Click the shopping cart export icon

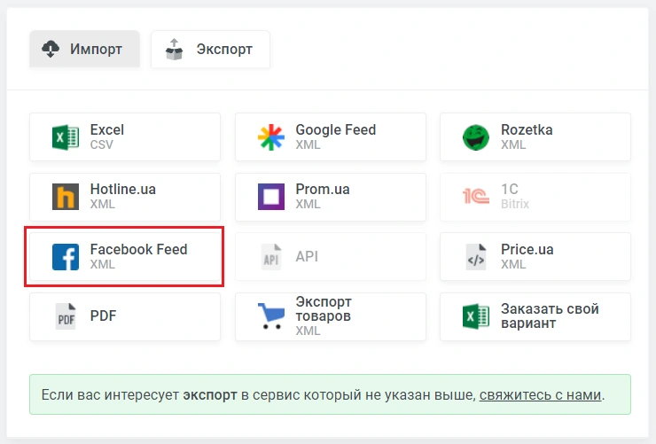click(271, 316)
